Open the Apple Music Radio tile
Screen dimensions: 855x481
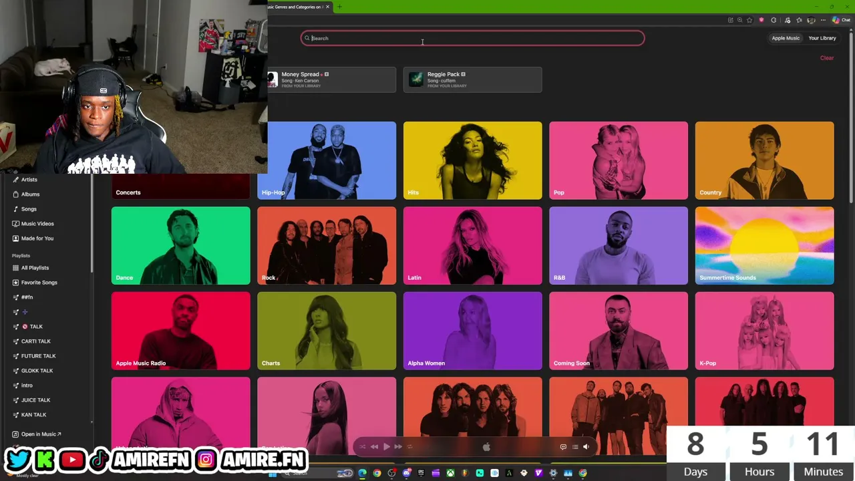(x=181, y=331)
